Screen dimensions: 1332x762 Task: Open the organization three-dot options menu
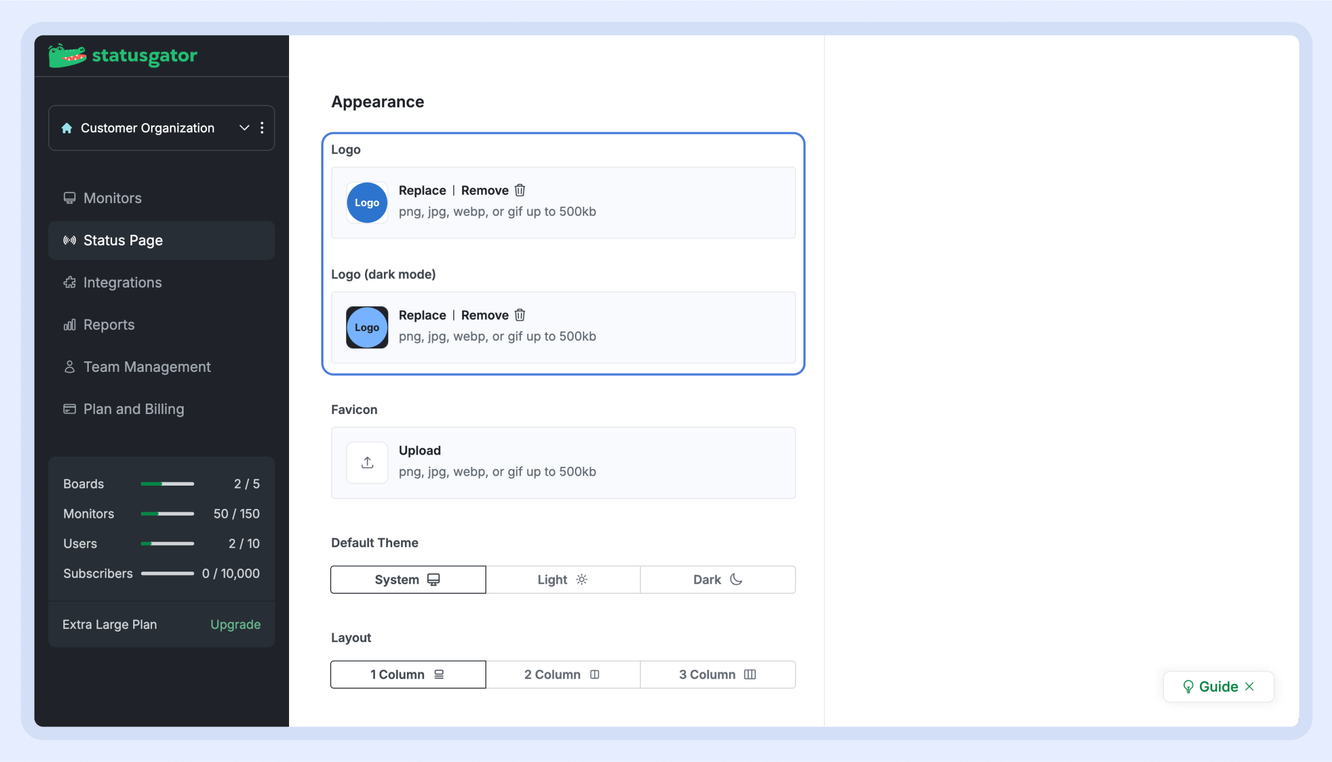(x=262, y=128)
